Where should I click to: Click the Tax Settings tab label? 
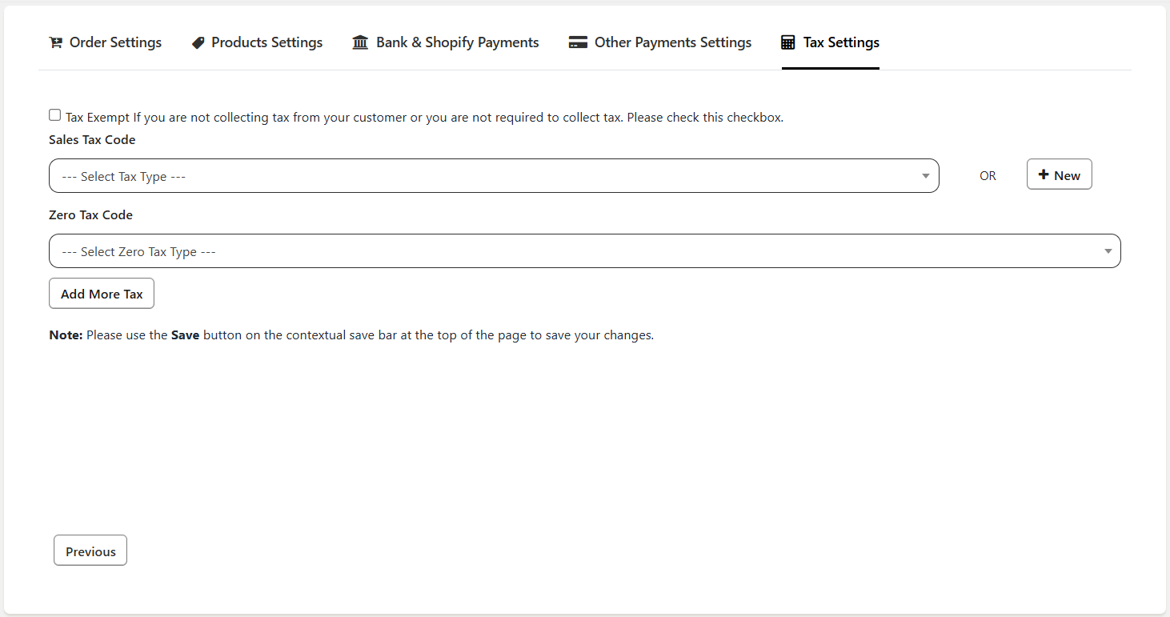click(x=840, y=43)
